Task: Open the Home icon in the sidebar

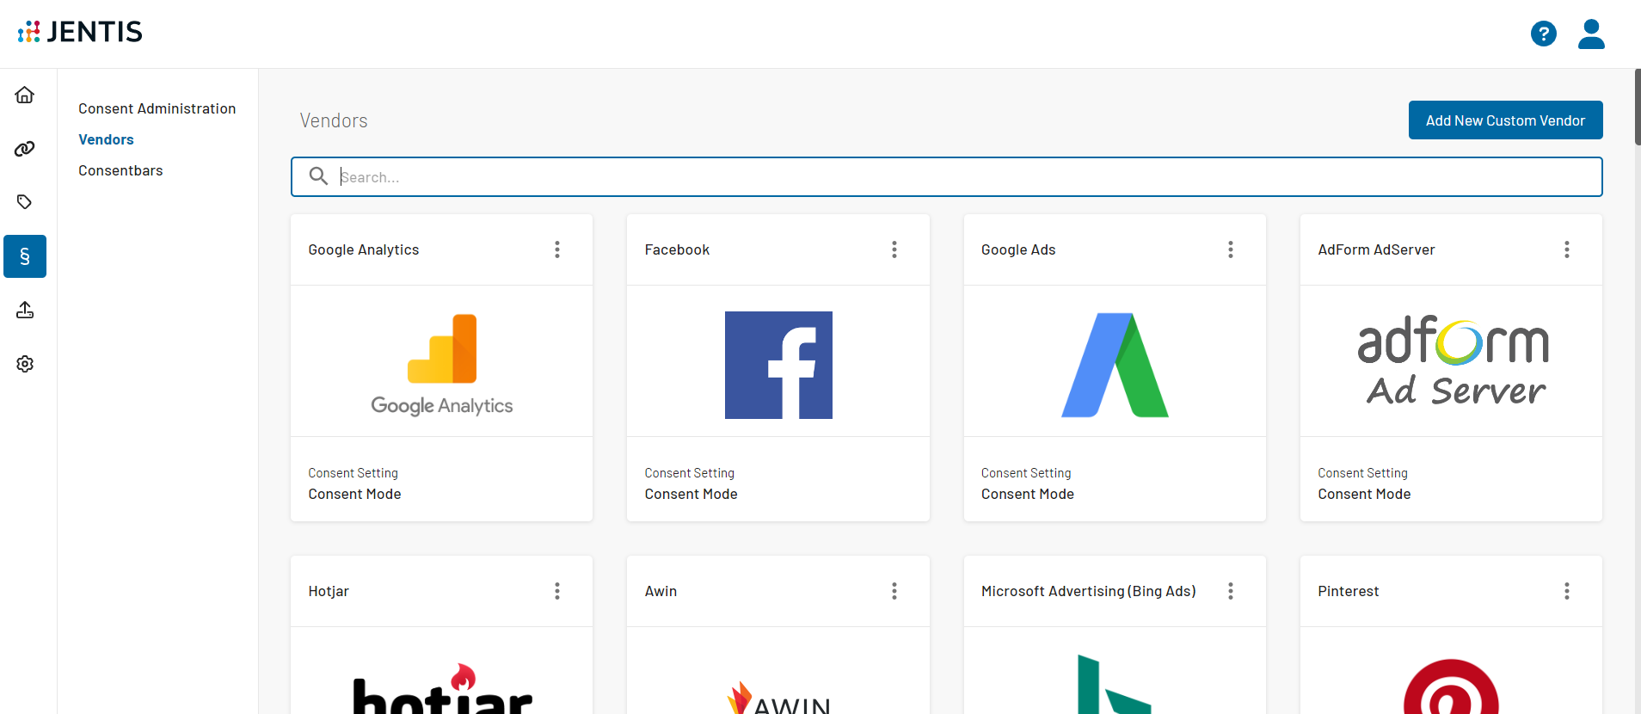Action: point(25,95)
